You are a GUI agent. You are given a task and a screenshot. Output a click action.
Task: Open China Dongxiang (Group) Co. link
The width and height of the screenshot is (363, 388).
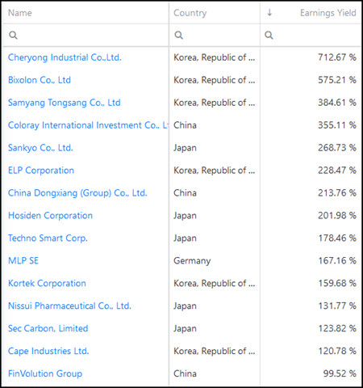(x=77, y=193)
